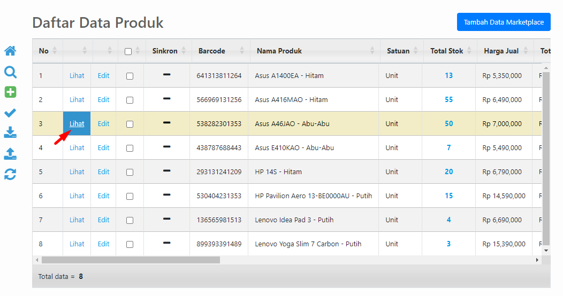Sort by Sinkron column arrows
This screenshot has height=296, width=563.
pos(184,51)
